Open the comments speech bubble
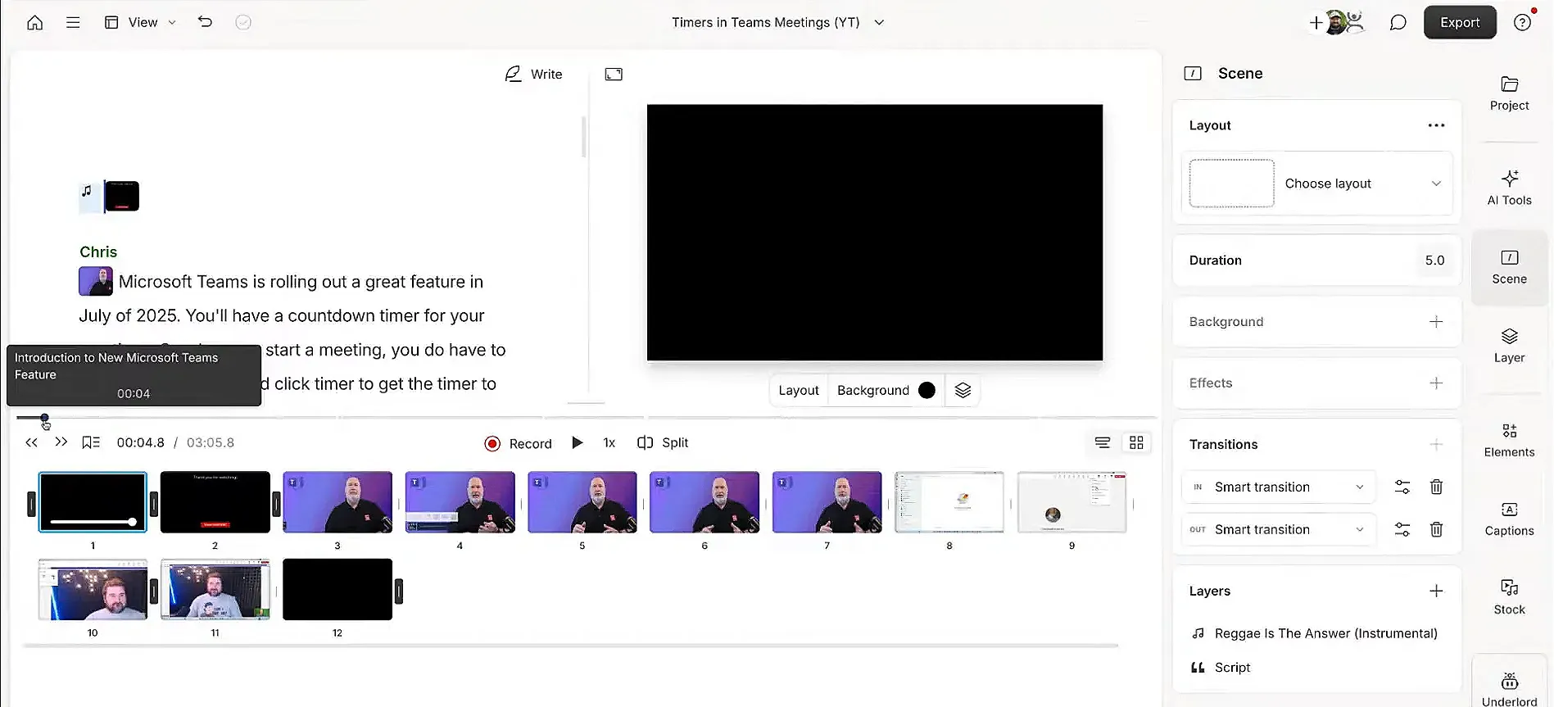This screenshot has width=1554, height=707. click(1398, 22)
